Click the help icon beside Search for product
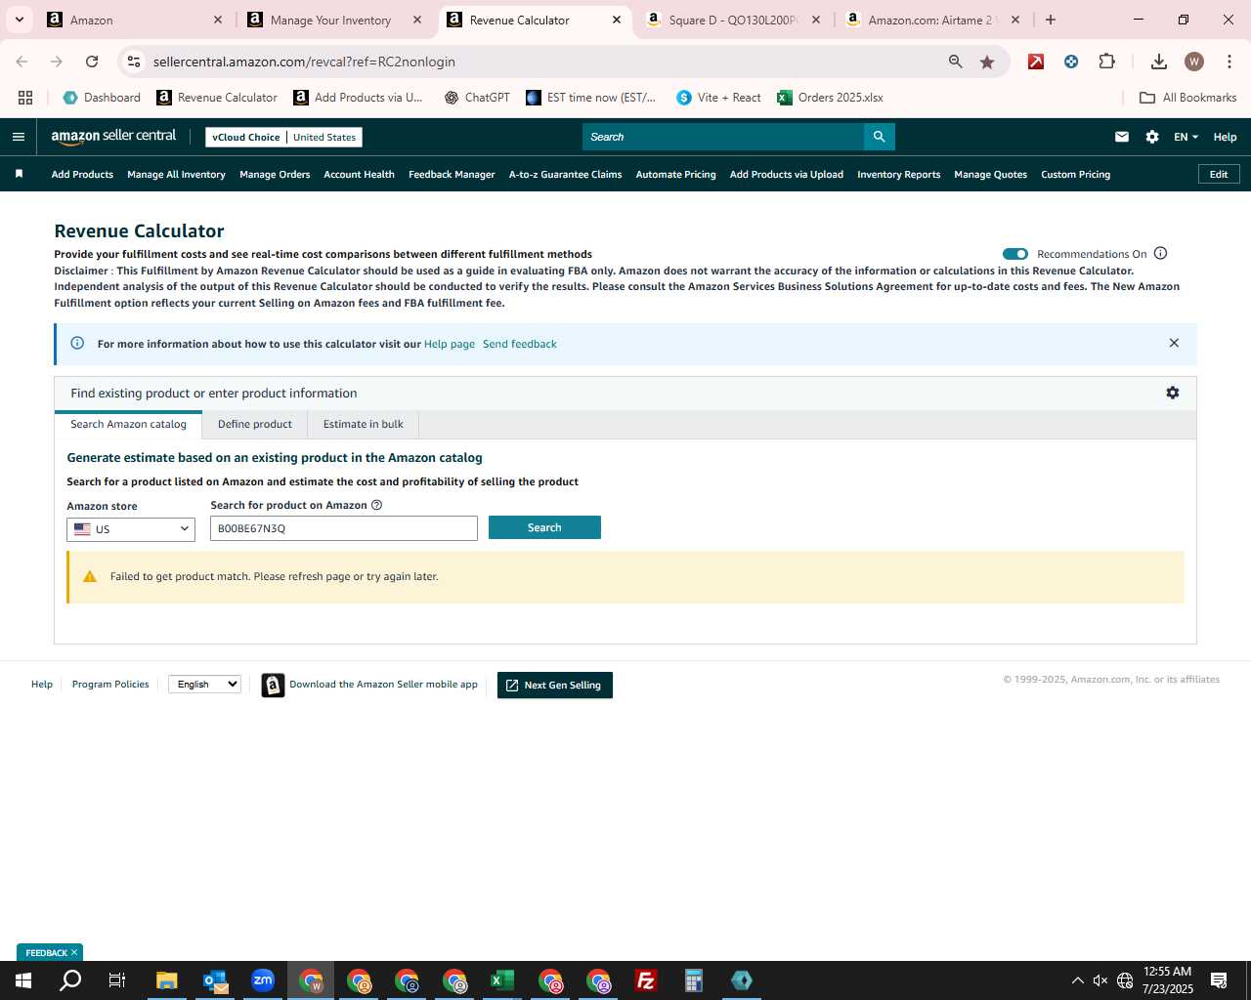 point(376,505)
